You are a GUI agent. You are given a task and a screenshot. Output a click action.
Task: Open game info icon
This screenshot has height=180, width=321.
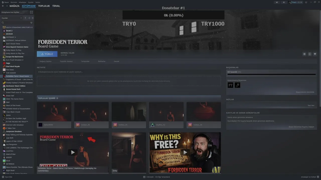(310, 54)
